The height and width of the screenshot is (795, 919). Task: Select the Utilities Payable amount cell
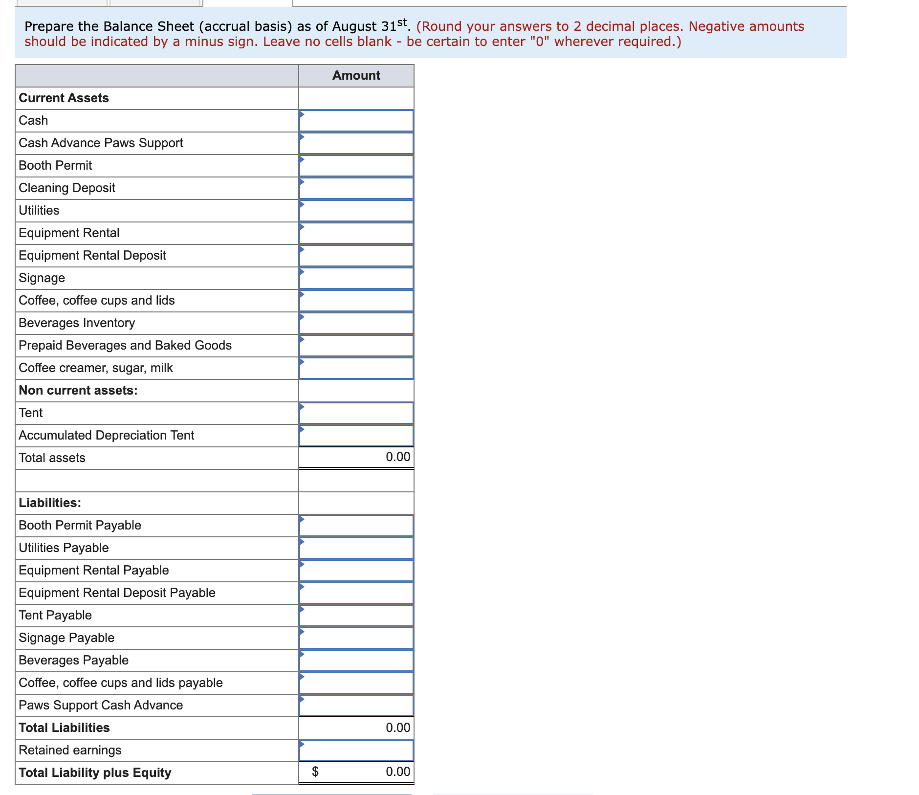click(x=356, y=548)
